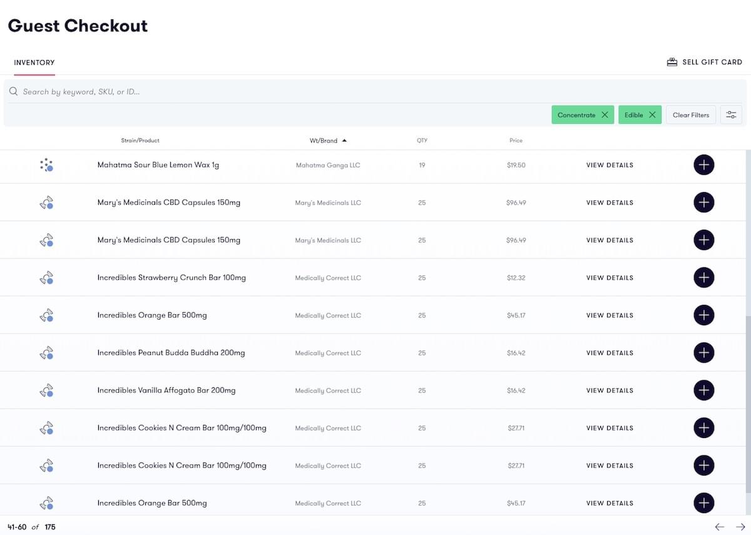
Task: Add Incredibles Peanut Budda Buddha 200mg
Action: tap(703, 353)
